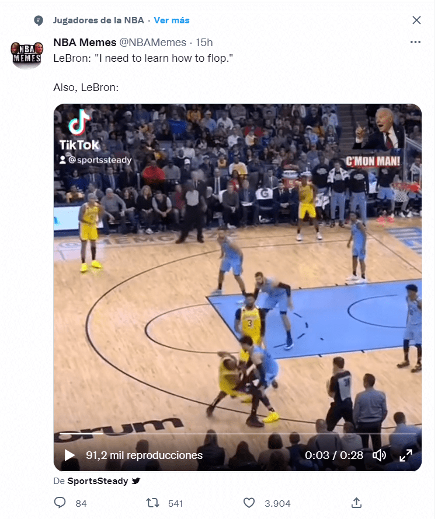The width and height of the screenshot is (438, 519).
Task: Open the NBA Memes display name
Action: click(x=85, y=43)
